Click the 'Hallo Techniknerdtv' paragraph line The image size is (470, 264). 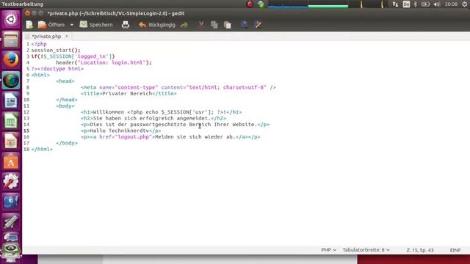(x=120, y=131)
